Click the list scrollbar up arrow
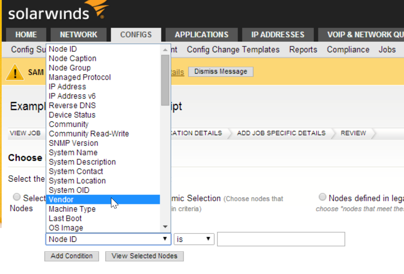404x274 pixels. (x=165, y=50)
